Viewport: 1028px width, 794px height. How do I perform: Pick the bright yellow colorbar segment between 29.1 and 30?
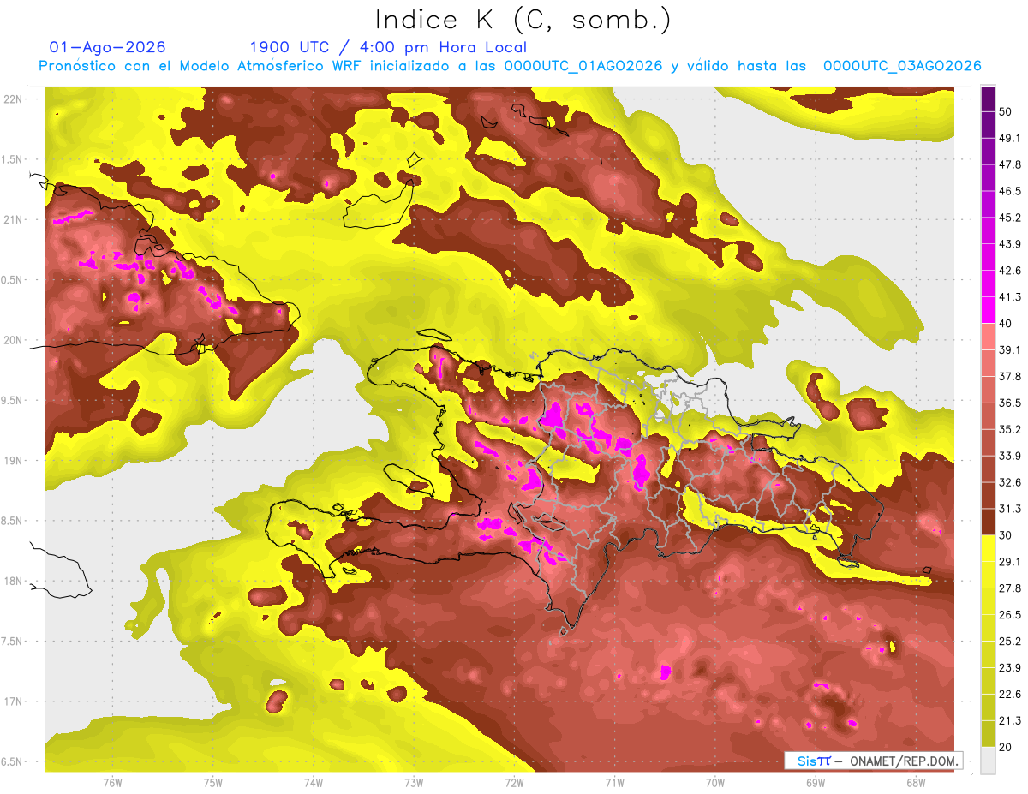point(988,548)
